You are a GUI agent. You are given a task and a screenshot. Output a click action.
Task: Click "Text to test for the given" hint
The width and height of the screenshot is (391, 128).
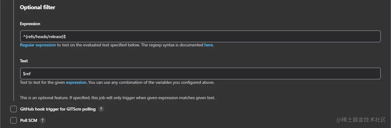43,82
